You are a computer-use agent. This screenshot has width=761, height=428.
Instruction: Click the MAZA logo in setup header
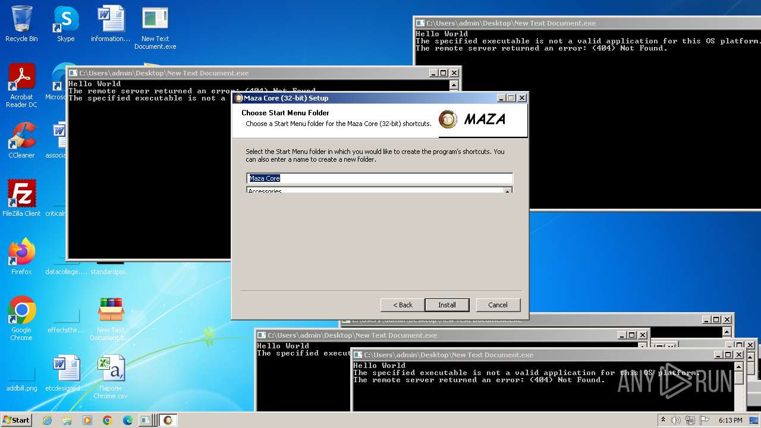click(473, 119)
